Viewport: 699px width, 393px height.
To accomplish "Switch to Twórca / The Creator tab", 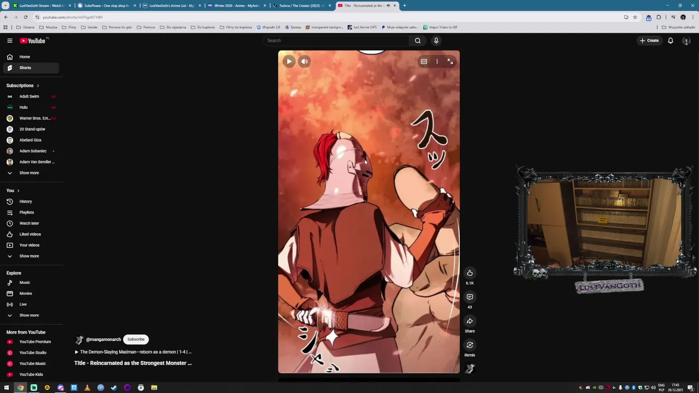I will (301, 5).
